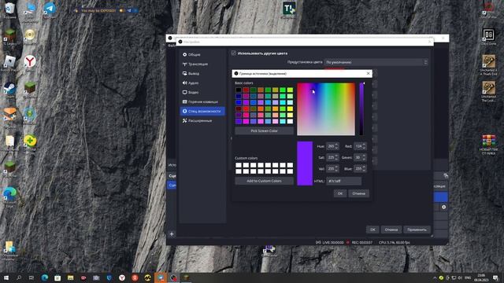The width and height of the screenshot is (504, 283).
Task: Select the pure blue basic color swatch
Action: point(239,102)
